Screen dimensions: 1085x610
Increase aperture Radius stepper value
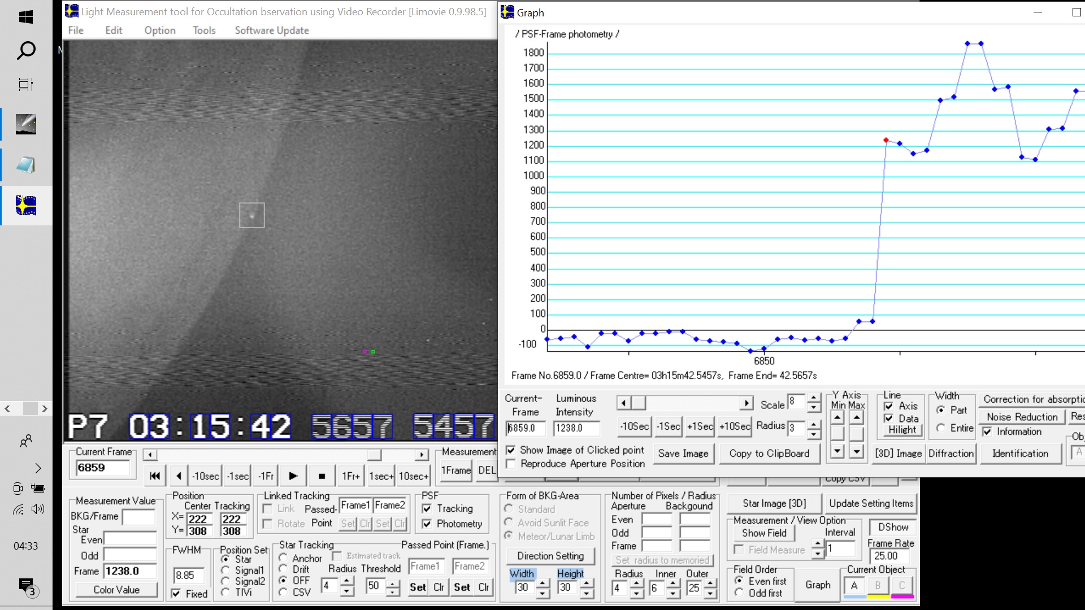pyautogui.click(x=637, y=583)
